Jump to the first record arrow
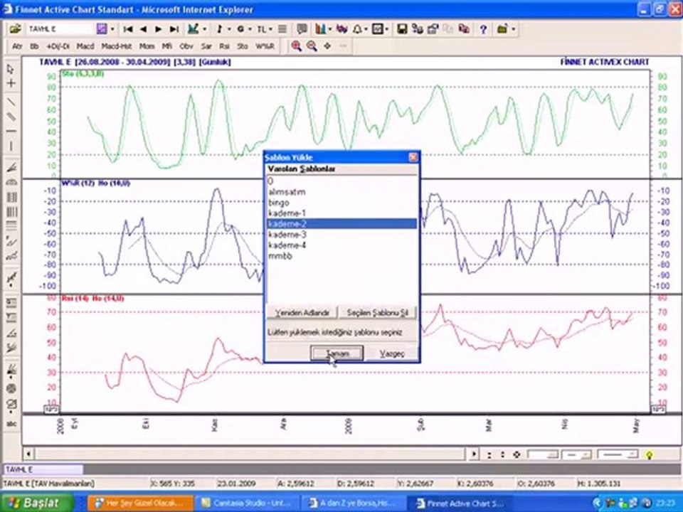683x512 pixels. pyautogui.click(x=127, y=29)
